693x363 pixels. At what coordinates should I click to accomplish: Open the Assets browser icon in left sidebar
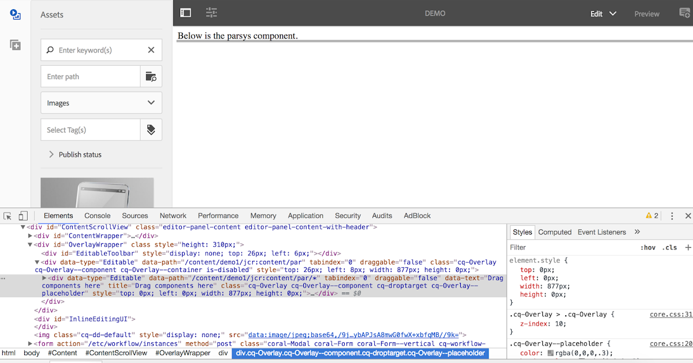tap(15, 14)
